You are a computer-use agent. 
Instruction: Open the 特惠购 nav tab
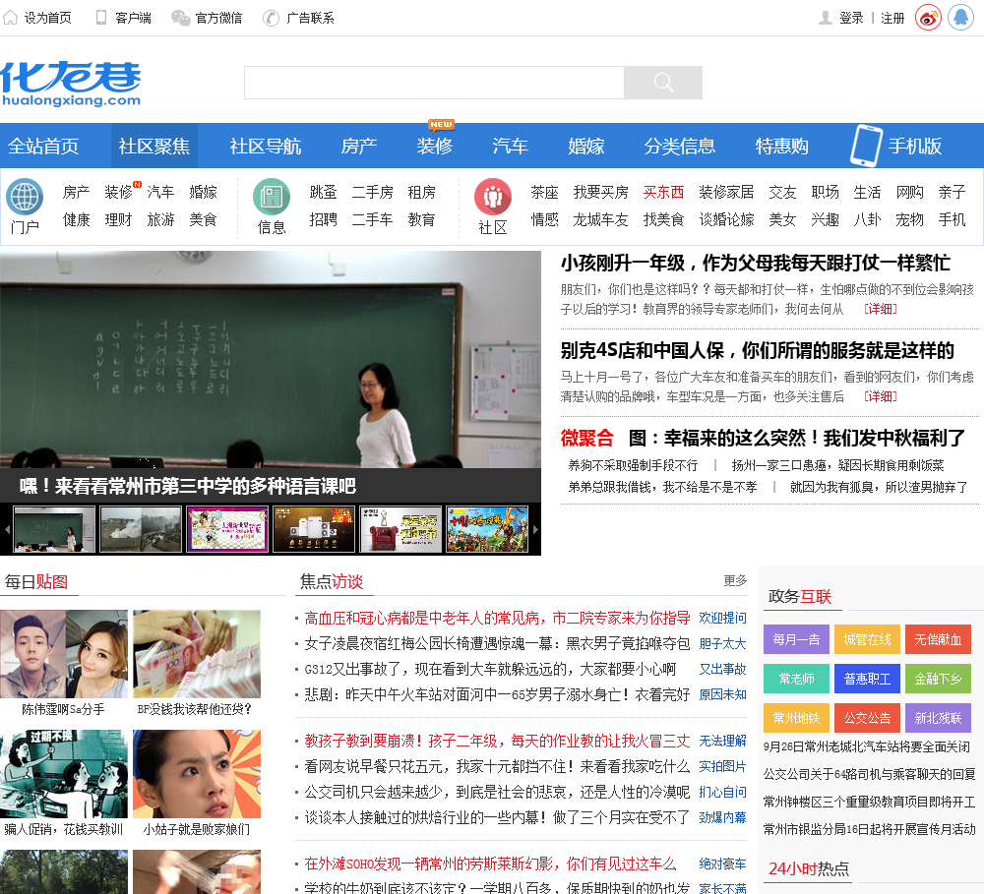(x=782, y=147)
